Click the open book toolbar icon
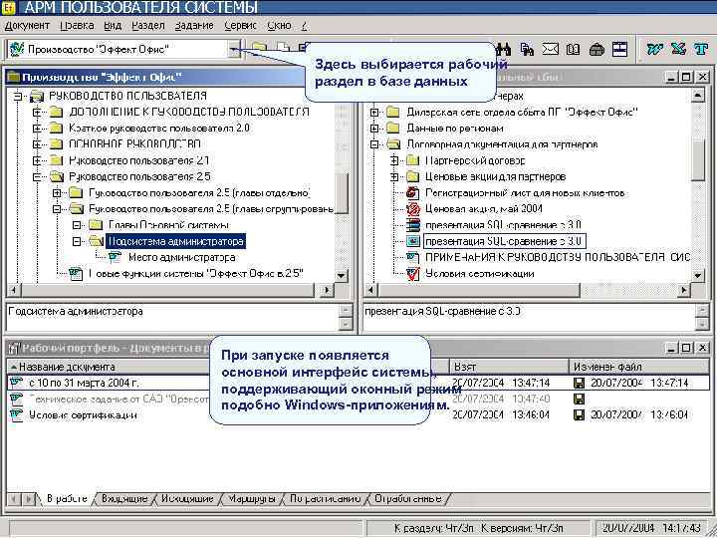Image resolution: width=717 pixels, height=538 pixels. click(573, 49)
